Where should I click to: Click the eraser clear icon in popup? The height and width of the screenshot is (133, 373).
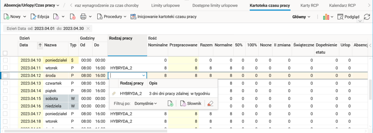[x=210, y=104]
